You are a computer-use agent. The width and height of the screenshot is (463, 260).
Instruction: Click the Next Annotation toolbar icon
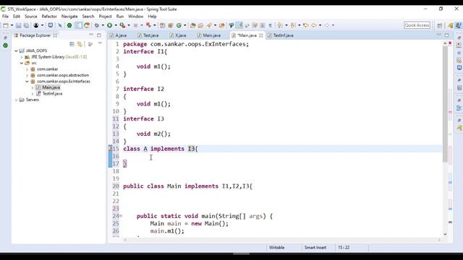(280, 25)
